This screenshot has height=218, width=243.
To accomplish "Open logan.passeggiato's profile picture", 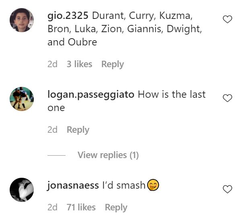I will [22, 99].
